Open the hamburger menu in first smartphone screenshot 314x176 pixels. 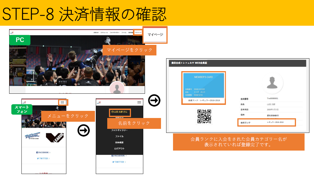tap(62, 102)
